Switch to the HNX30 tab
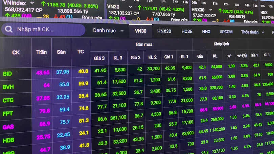Viewport: 274px width, 154px height. pos(164,31)
